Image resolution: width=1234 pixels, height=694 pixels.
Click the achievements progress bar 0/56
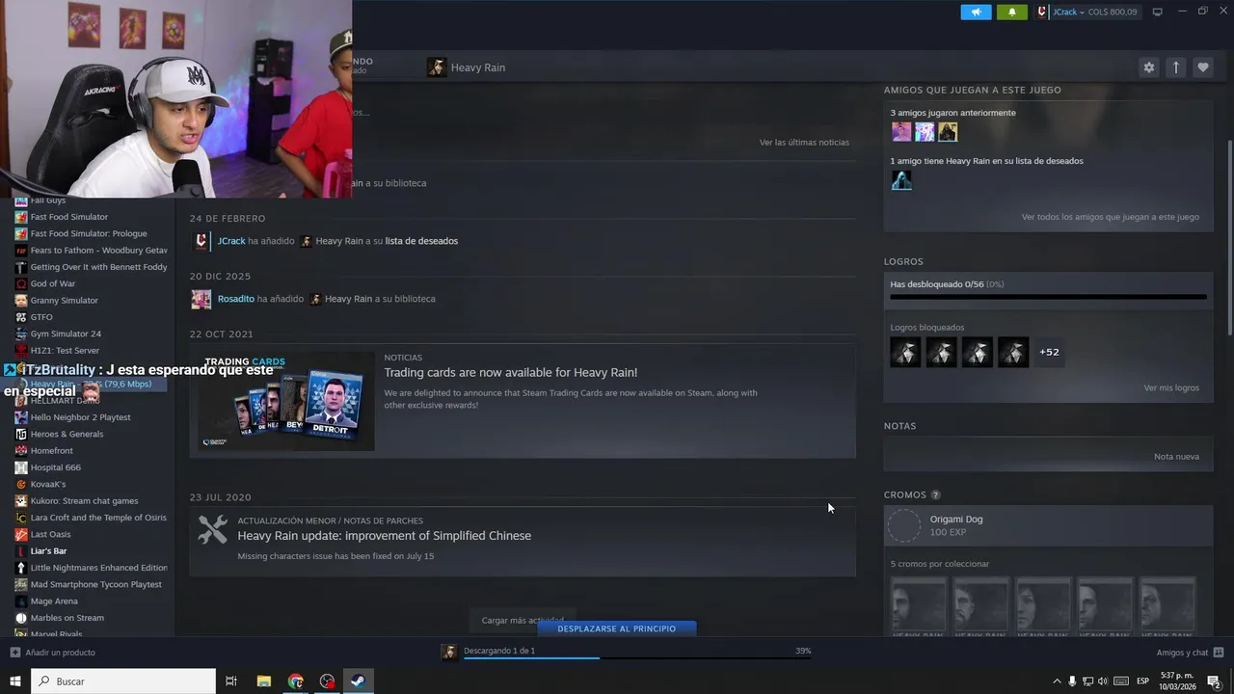coord(1048,297)
